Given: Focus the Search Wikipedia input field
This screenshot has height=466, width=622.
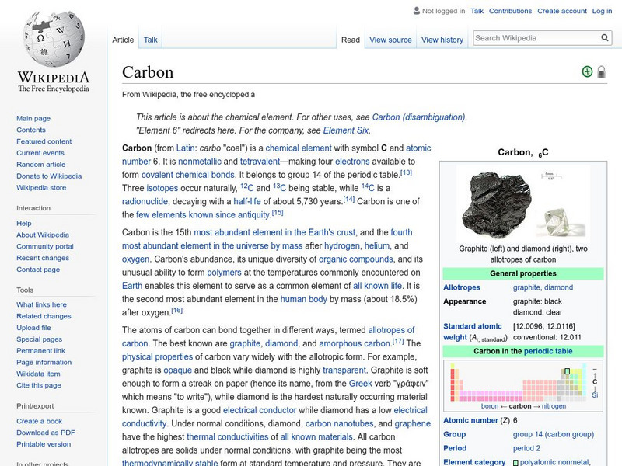Looking at the screenshot, I should (536, 38).
